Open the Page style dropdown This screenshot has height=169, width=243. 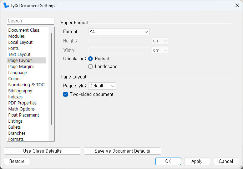point(102,86)
